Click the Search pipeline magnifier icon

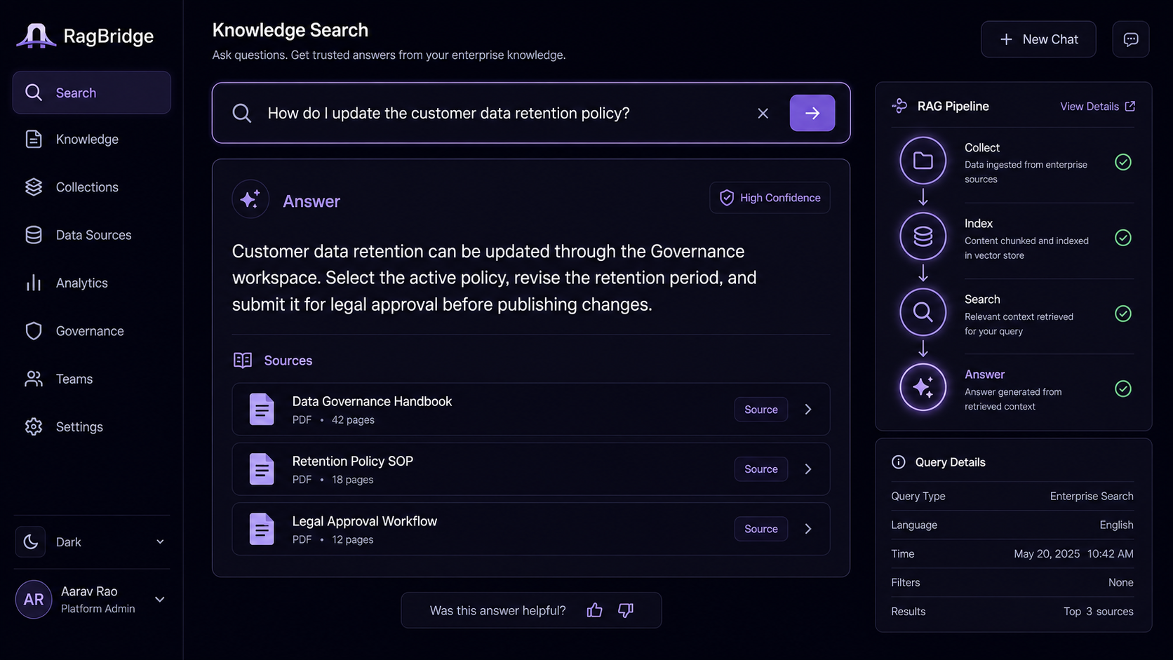pos(923,311)
